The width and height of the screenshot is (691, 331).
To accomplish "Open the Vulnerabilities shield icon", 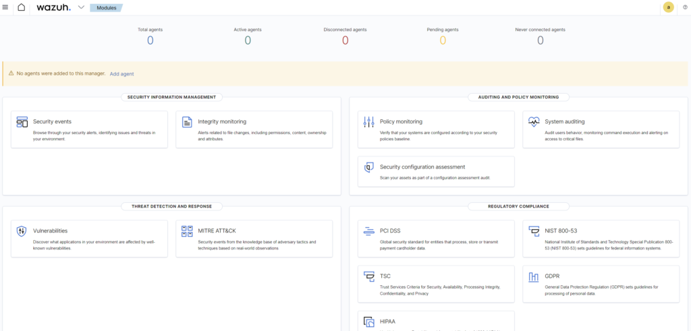I will 22,231.
